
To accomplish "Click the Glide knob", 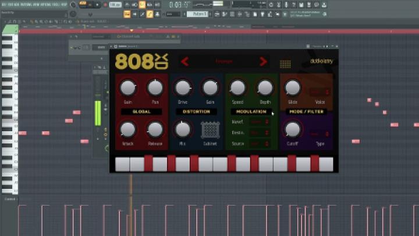I will tap(293, 88).
